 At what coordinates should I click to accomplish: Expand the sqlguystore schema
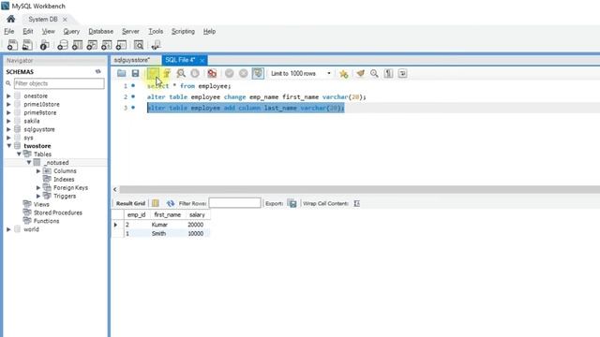[8, 129]
